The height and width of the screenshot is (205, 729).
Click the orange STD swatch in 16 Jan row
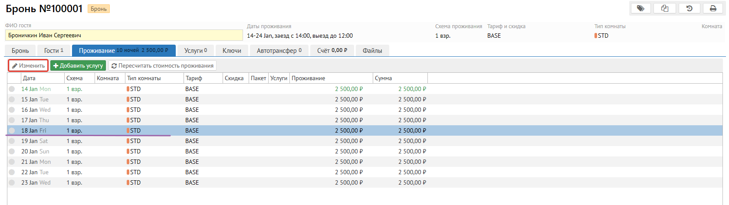click(128, 110)
